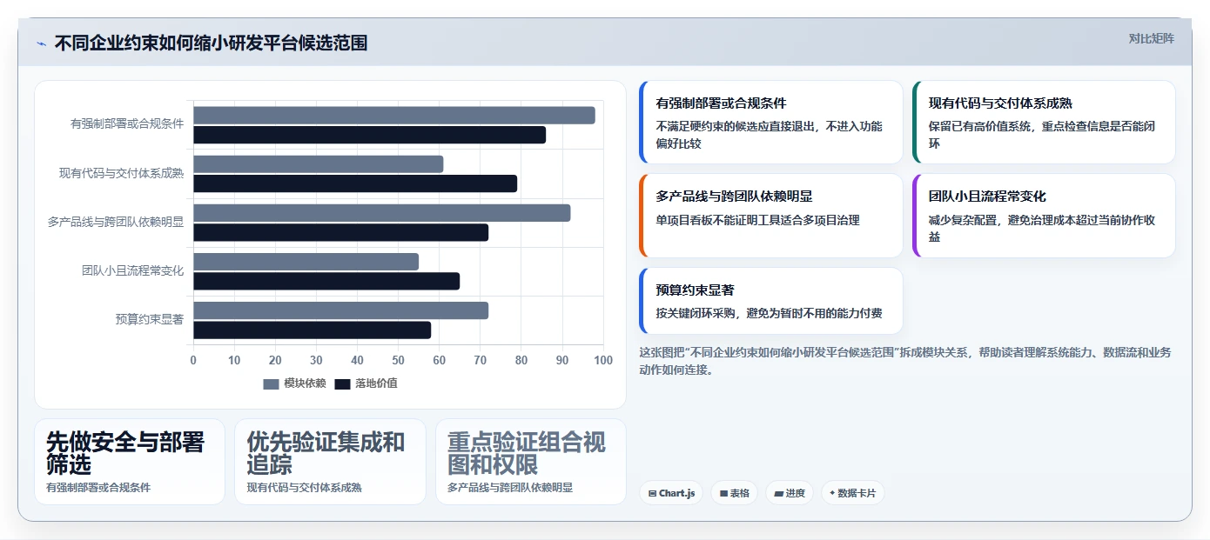Screen dimensions: 1210x540
Task: Toggle the 落地价值 legend entry
Action: 366,383
